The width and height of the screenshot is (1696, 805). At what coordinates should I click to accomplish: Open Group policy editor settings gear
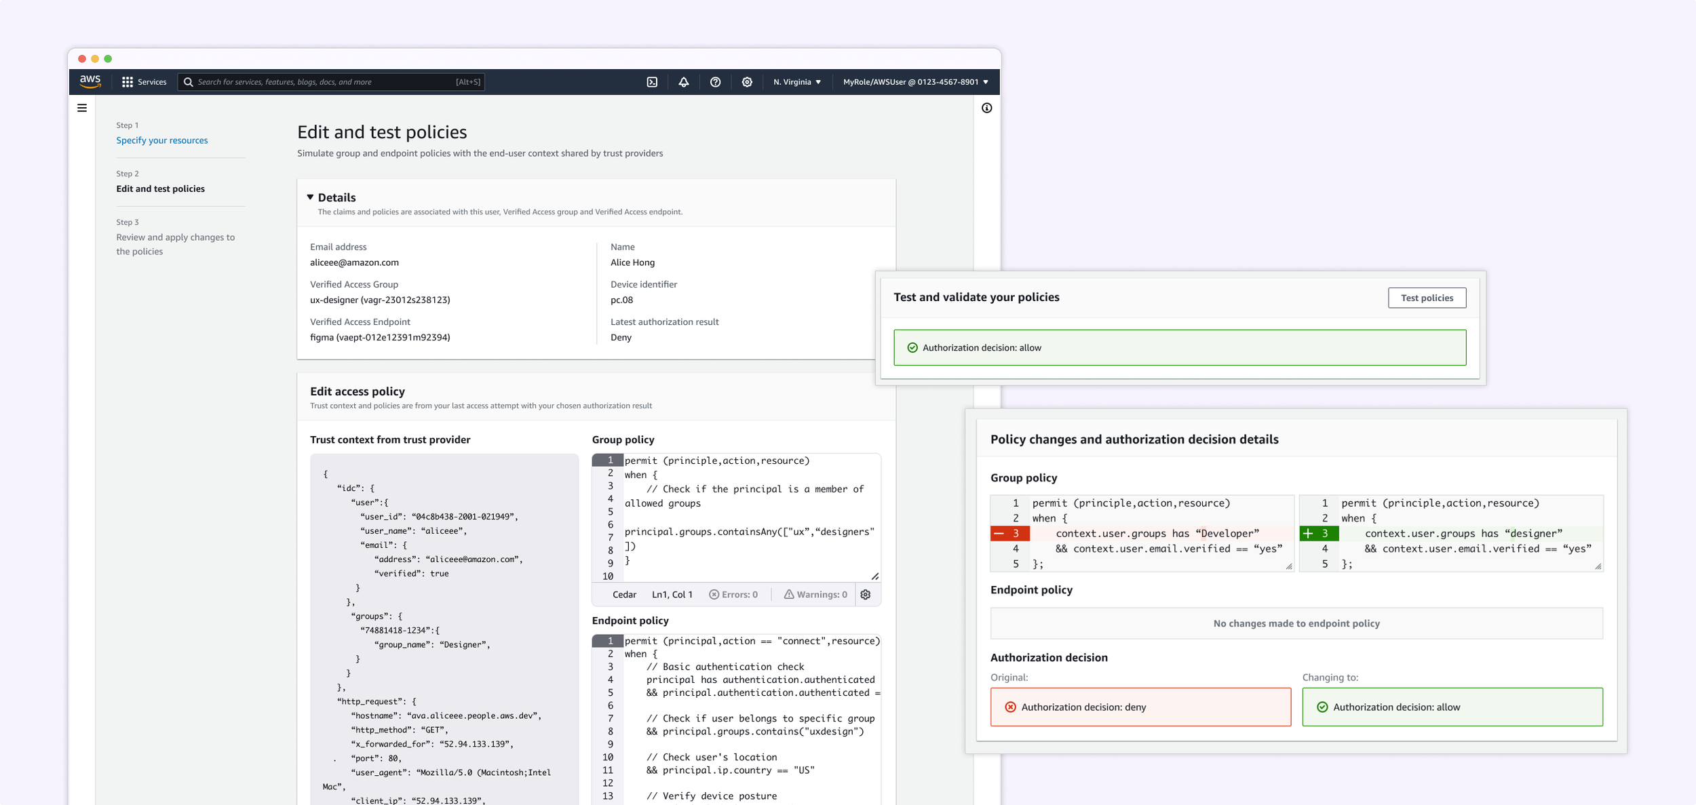coord(866,594)
